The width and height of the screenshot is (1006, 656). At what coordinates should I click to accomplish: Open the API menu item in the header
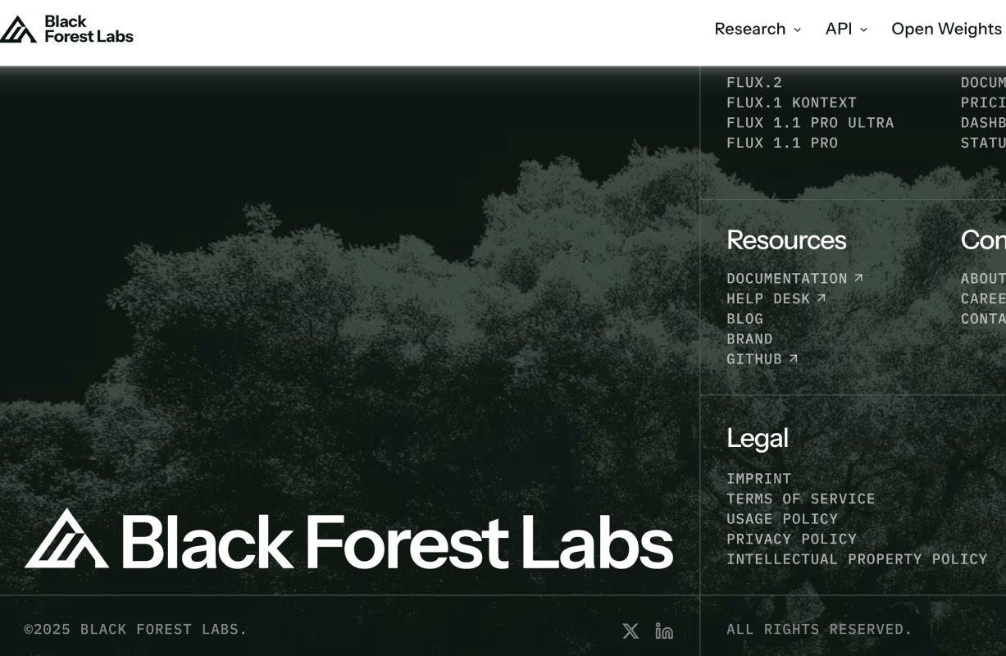tap(840, 29)
